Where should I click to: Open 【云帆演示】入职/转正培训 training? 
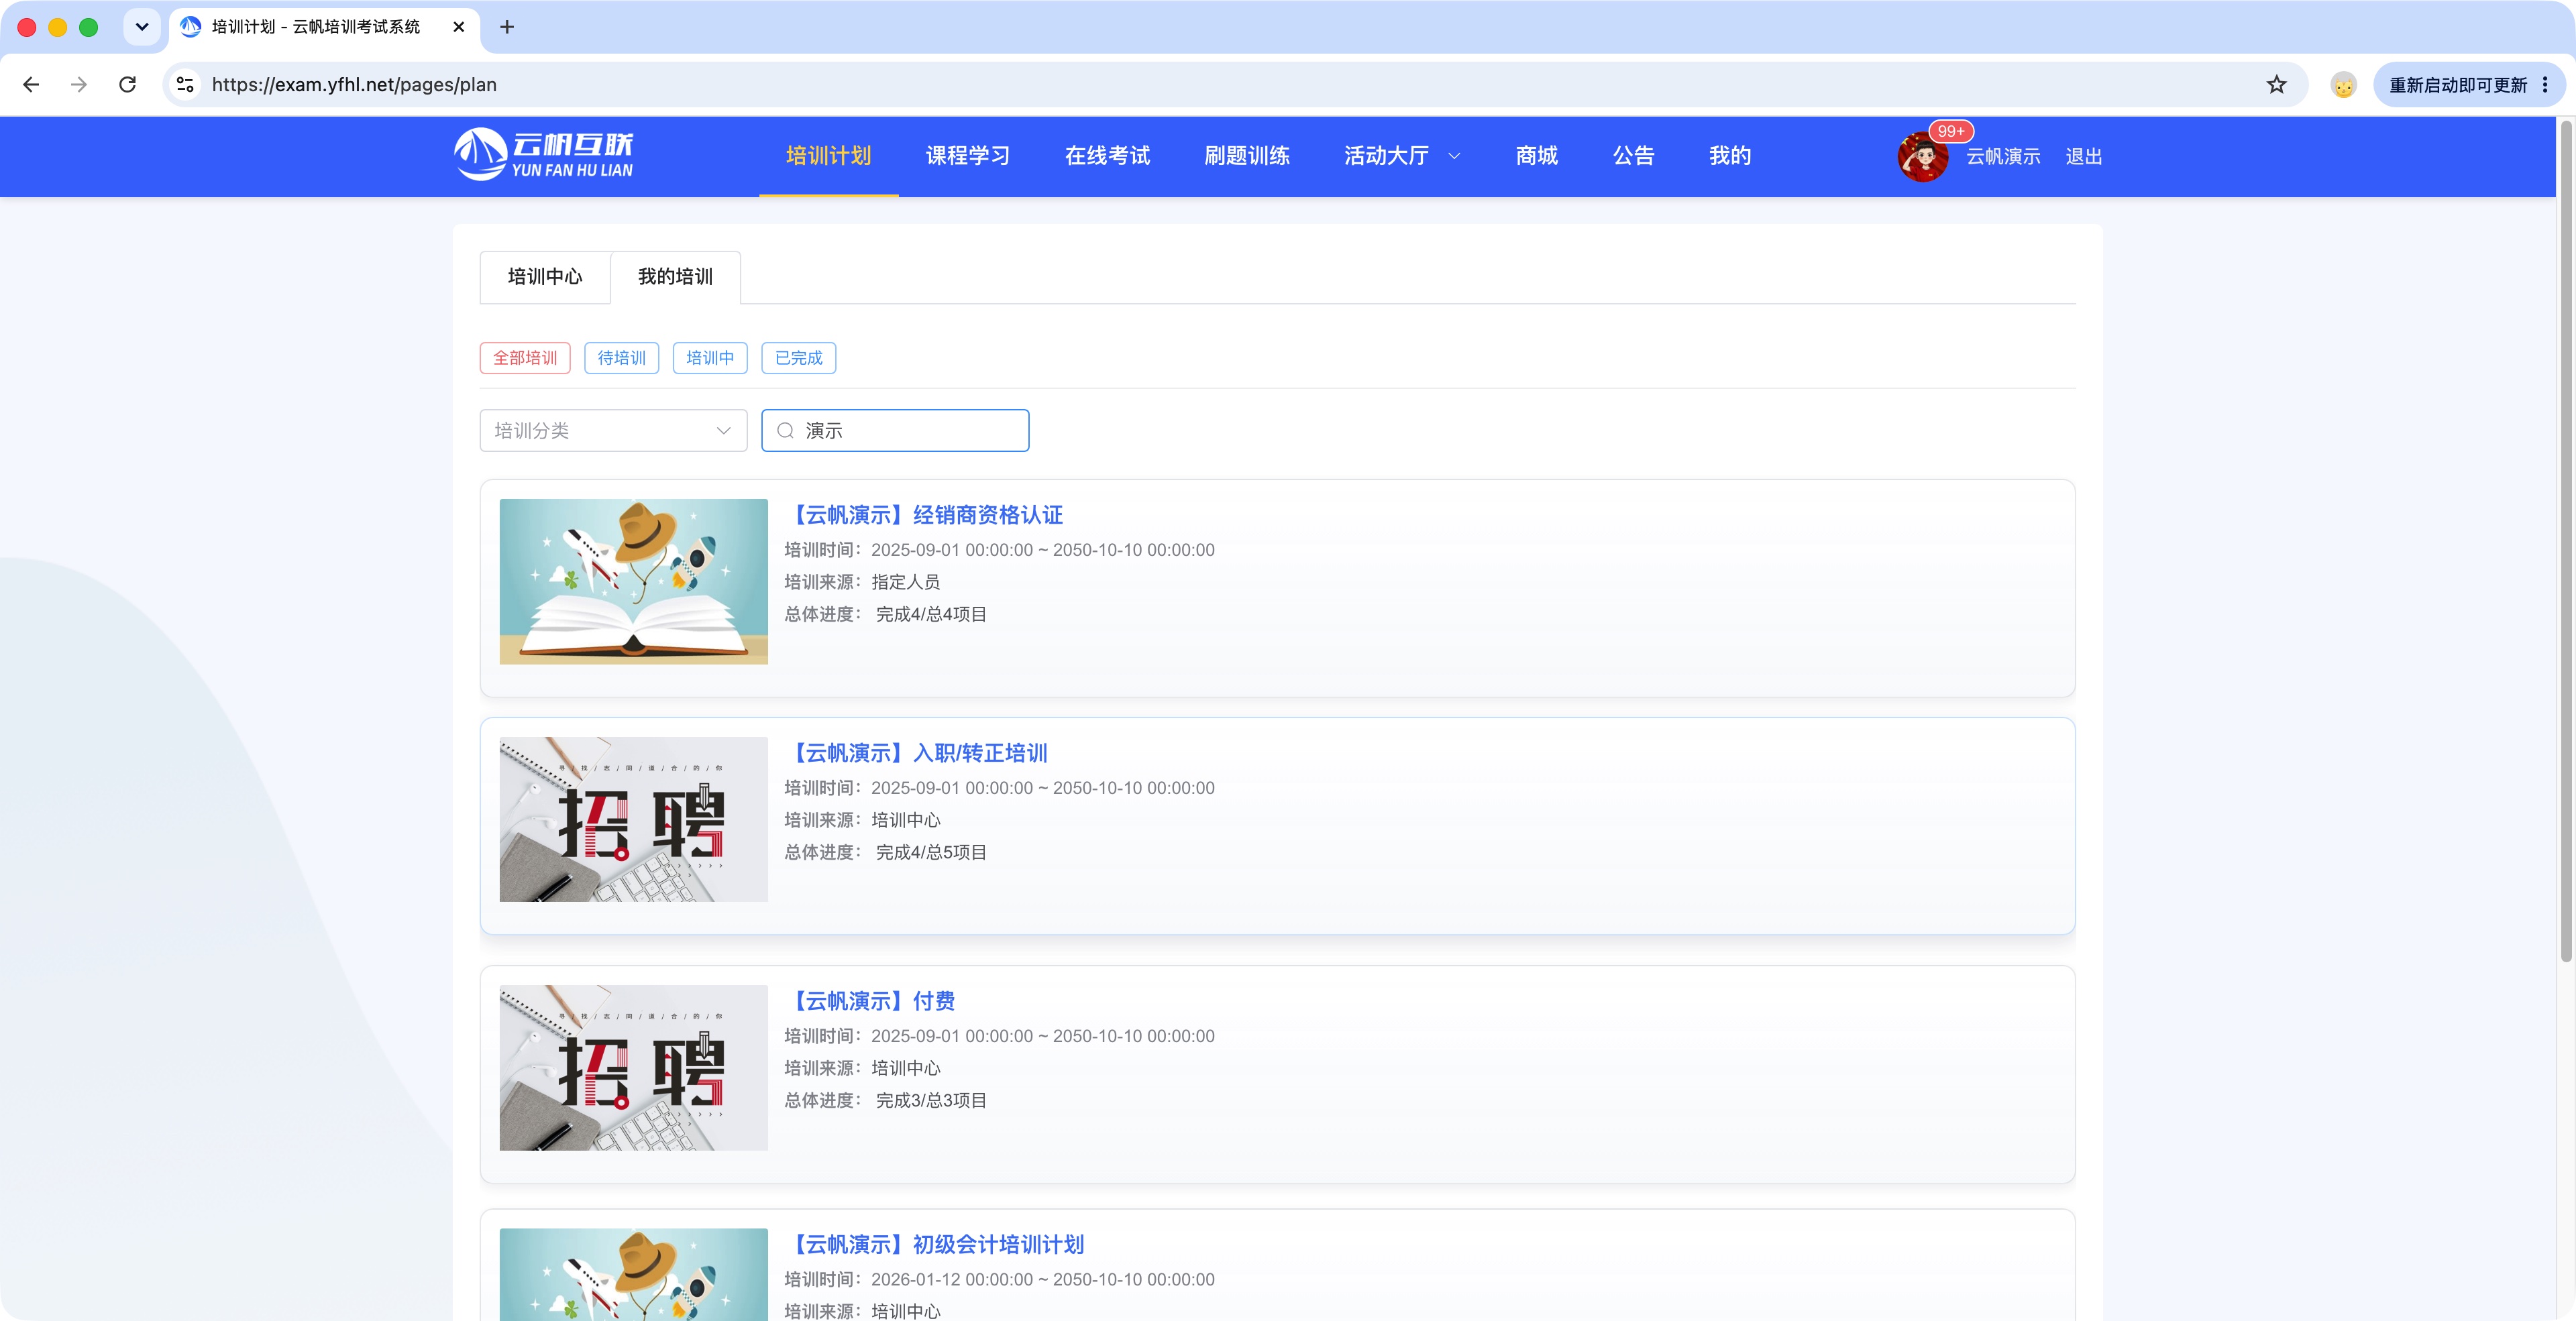[917, 752]
